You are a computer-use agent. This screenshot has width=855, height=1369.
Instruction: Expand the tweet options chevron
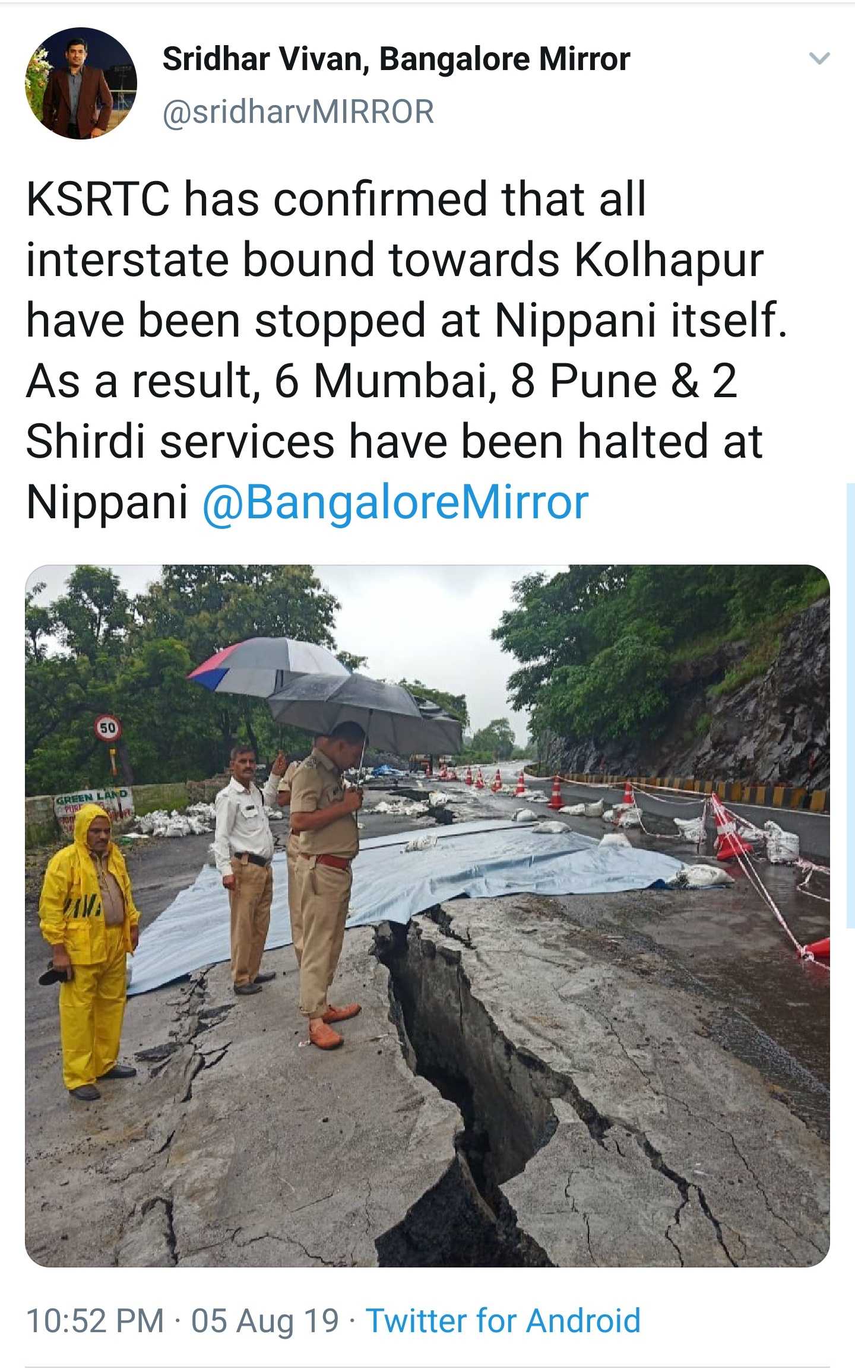819,58
